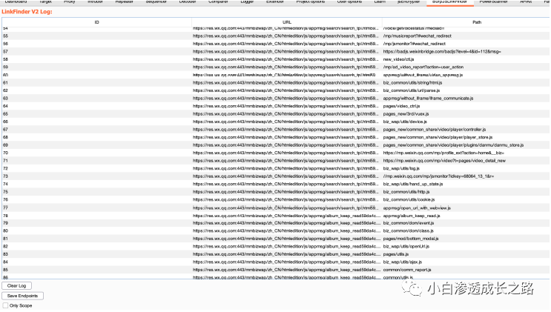This screenshot has height=312, width=551.
Task: Select path appmsg/without_iframe/iframe_communicate.js
Action: (428, 99)
